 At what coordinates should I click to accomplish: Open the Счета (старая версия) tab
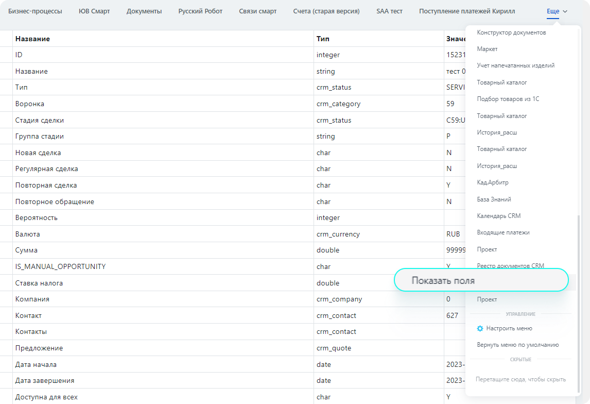pyautogui.click(x=326, y=11)
